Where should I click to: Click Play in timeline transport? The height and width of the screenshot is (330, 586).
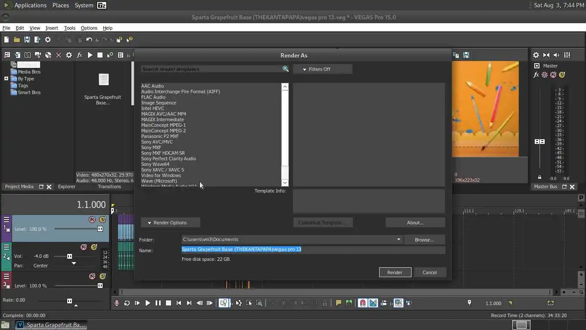(147, 303)
